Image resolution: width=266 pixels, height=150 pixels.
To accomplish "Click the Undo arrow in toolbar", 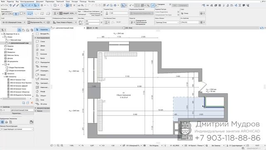I will [x=2, y=5].
